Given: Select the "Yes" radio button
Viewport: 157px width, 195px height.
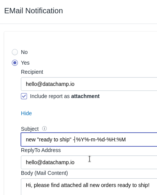Looking at the screenshot, I should pyautogui.click(x=15, y=63).
